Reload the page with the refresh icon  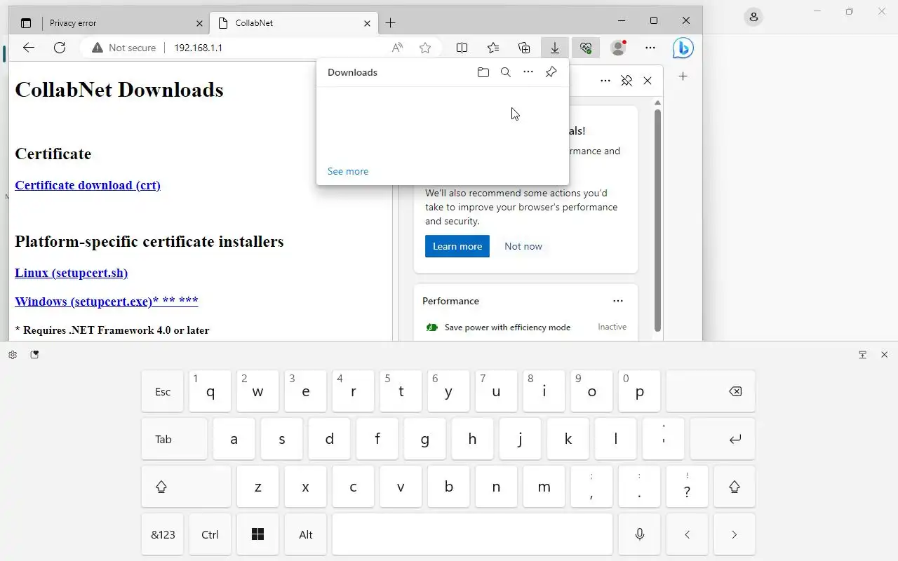60,48
